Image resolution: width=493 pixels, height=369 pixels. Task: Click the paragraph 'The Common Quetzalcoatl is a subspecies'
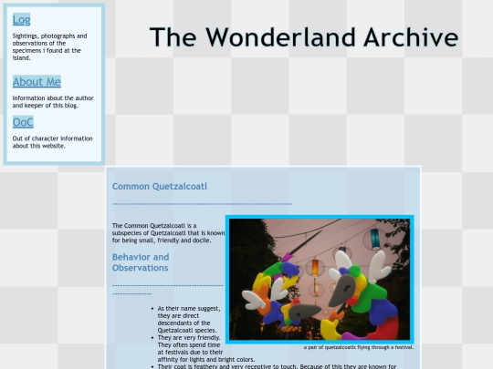coord(168,233)
